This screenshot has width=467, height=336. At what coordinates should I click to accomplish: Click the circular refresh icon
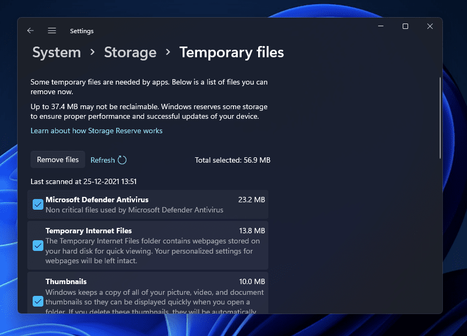pyautogui.click(x=122, y=160)
